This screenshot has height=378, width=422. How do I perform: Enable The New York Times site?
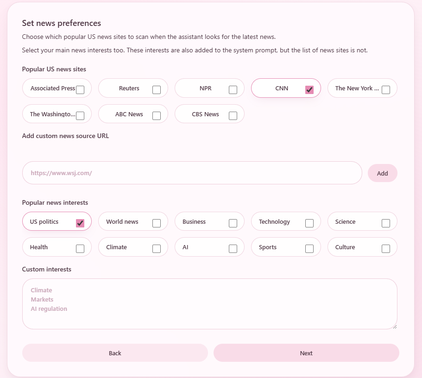385,89
